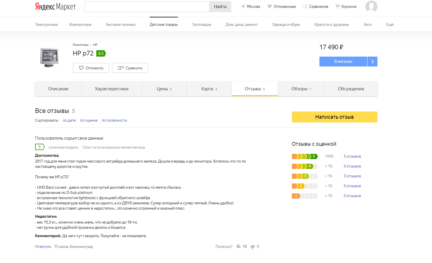
Task: Open 0 отзывов link for 3 stars
Action: point(352,176)
